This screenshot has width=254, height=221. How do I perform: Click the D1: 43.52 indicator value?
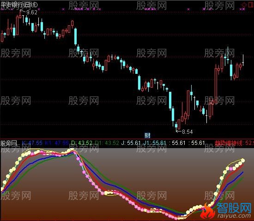(x=107, y=143)
